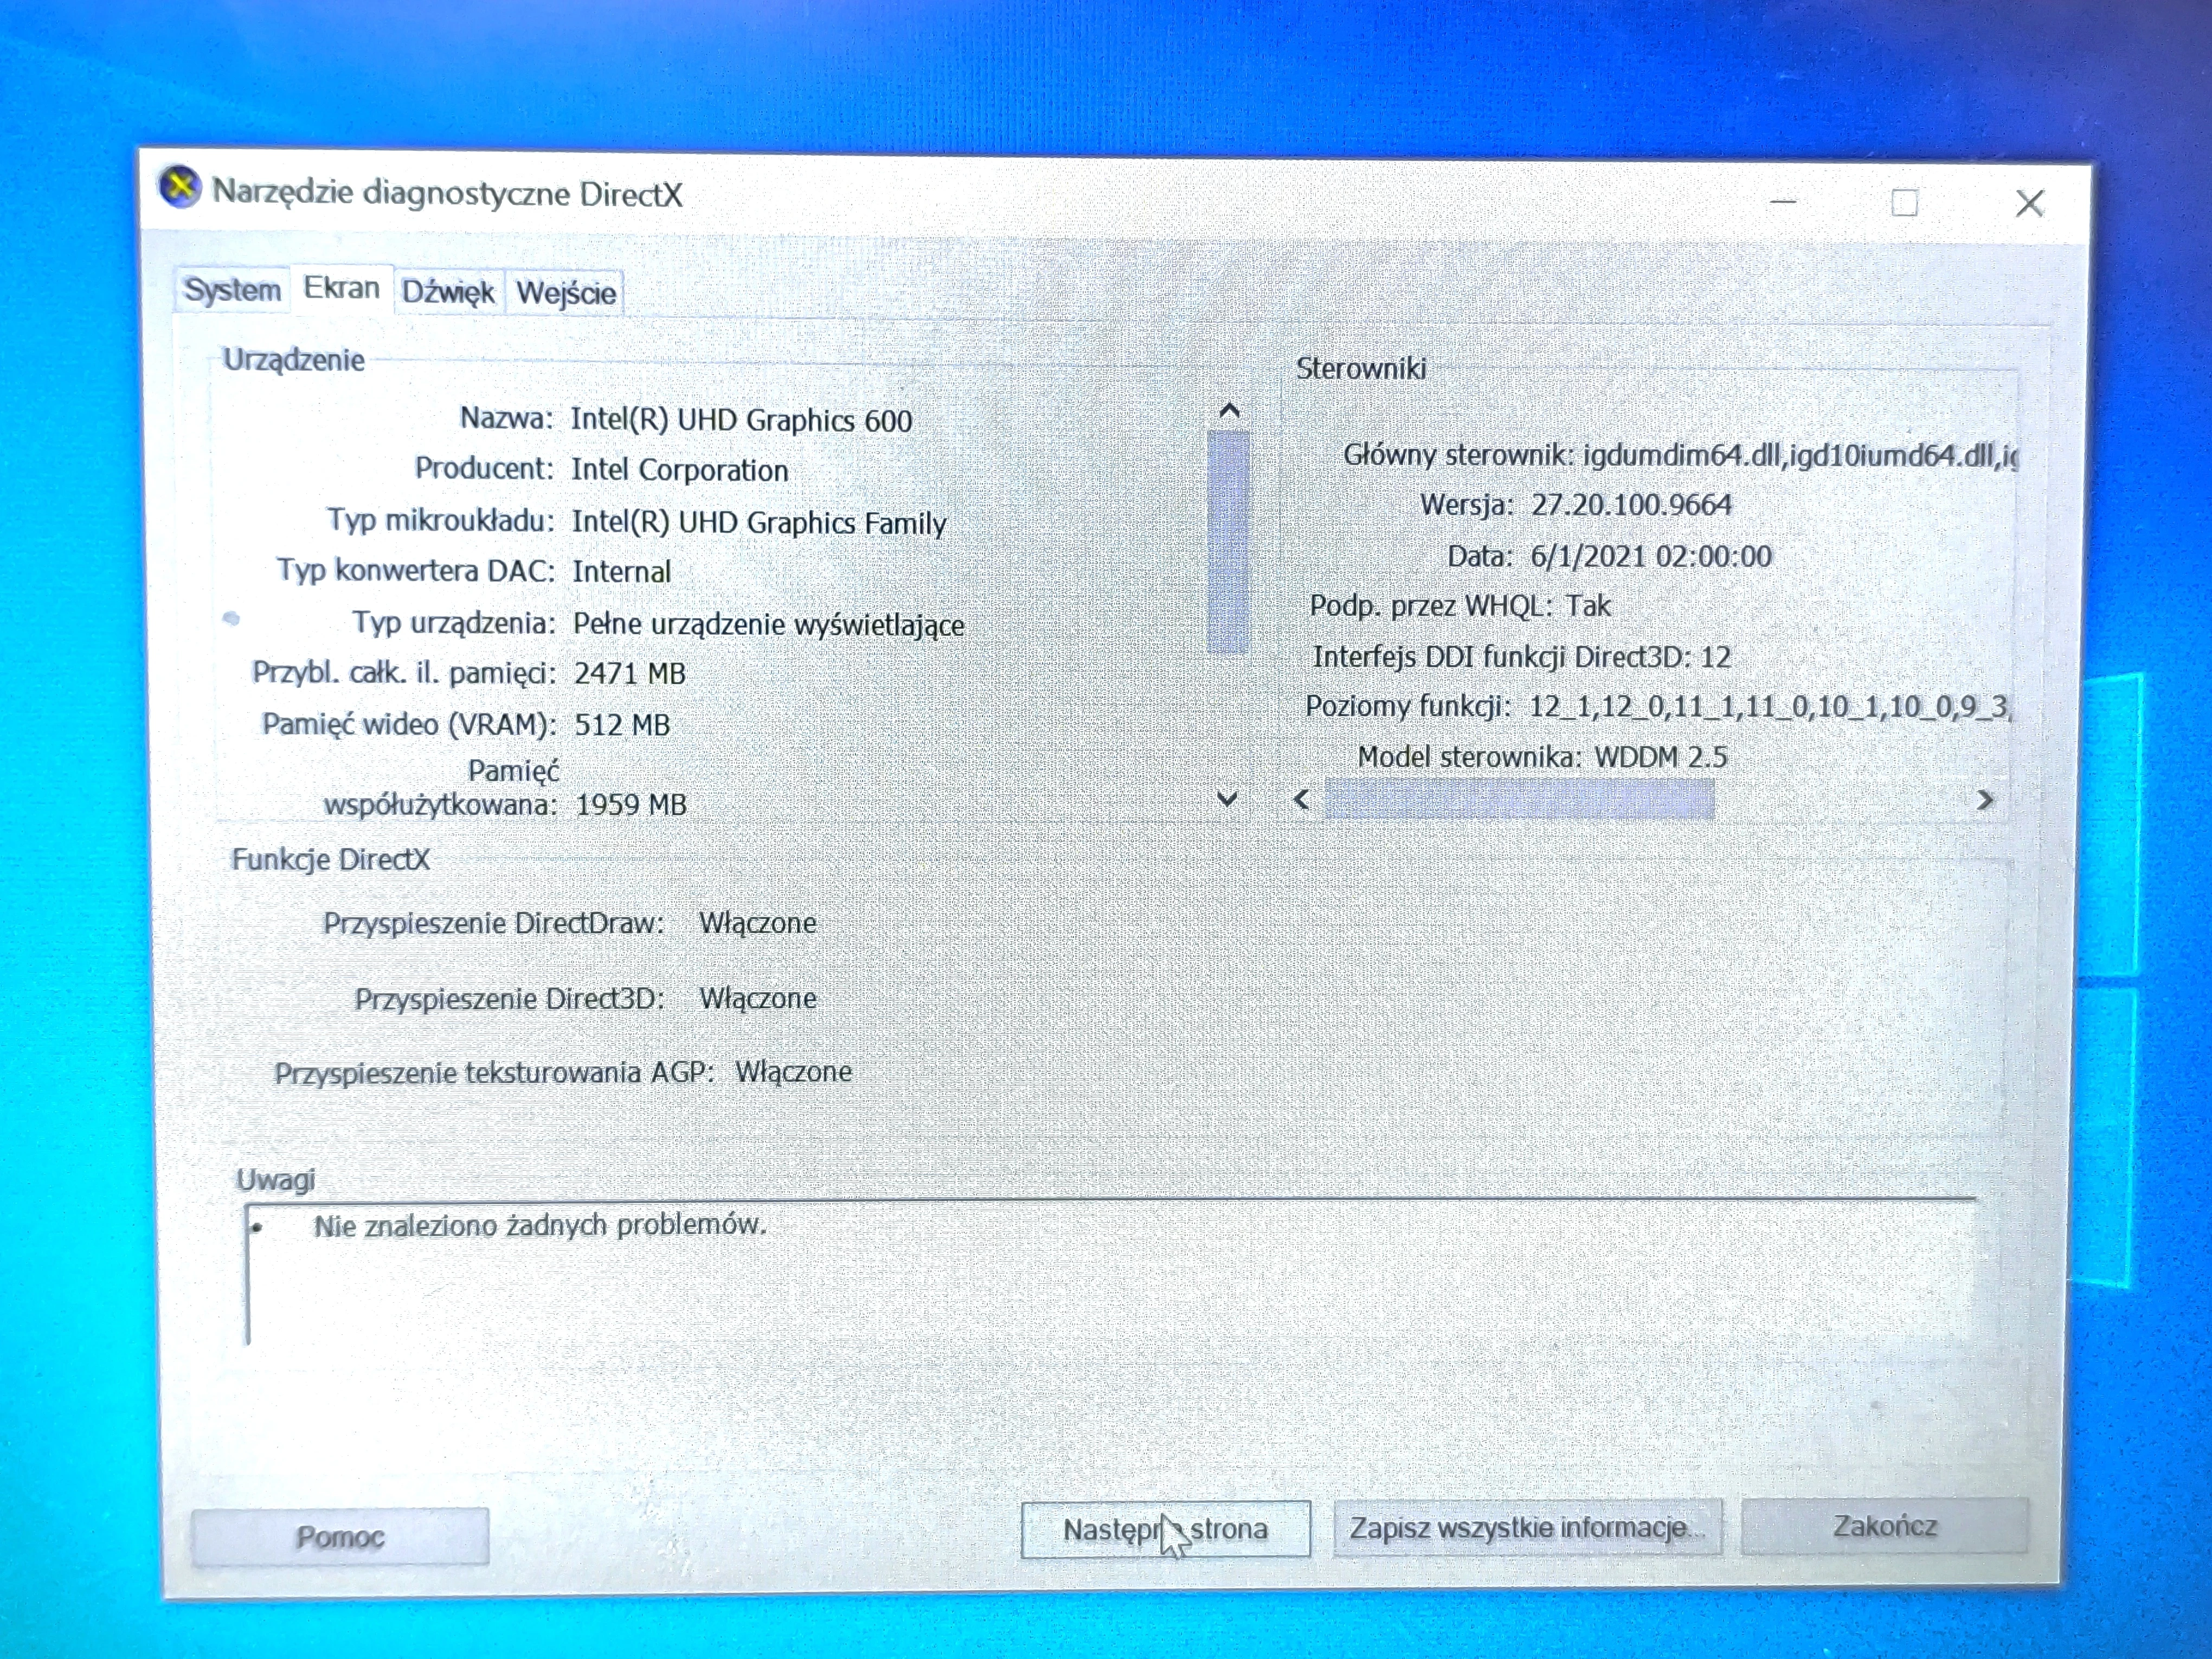Click the 2471 MB memory value

(629, 673)
